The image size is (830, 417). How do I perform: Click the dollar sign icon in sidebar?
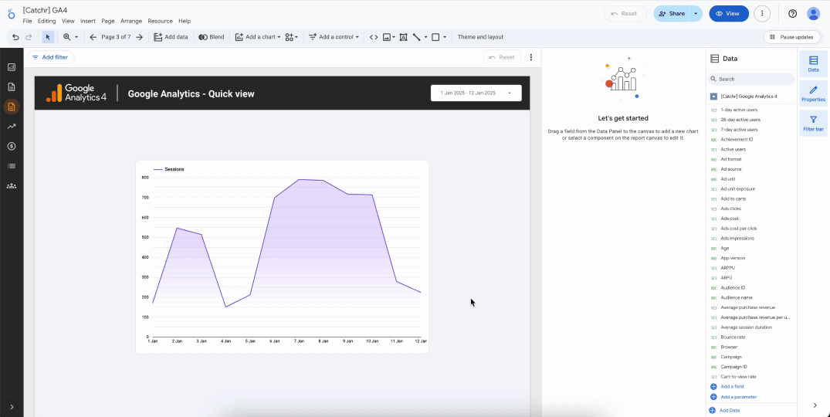pyautogui.click(x=12, y=146)
